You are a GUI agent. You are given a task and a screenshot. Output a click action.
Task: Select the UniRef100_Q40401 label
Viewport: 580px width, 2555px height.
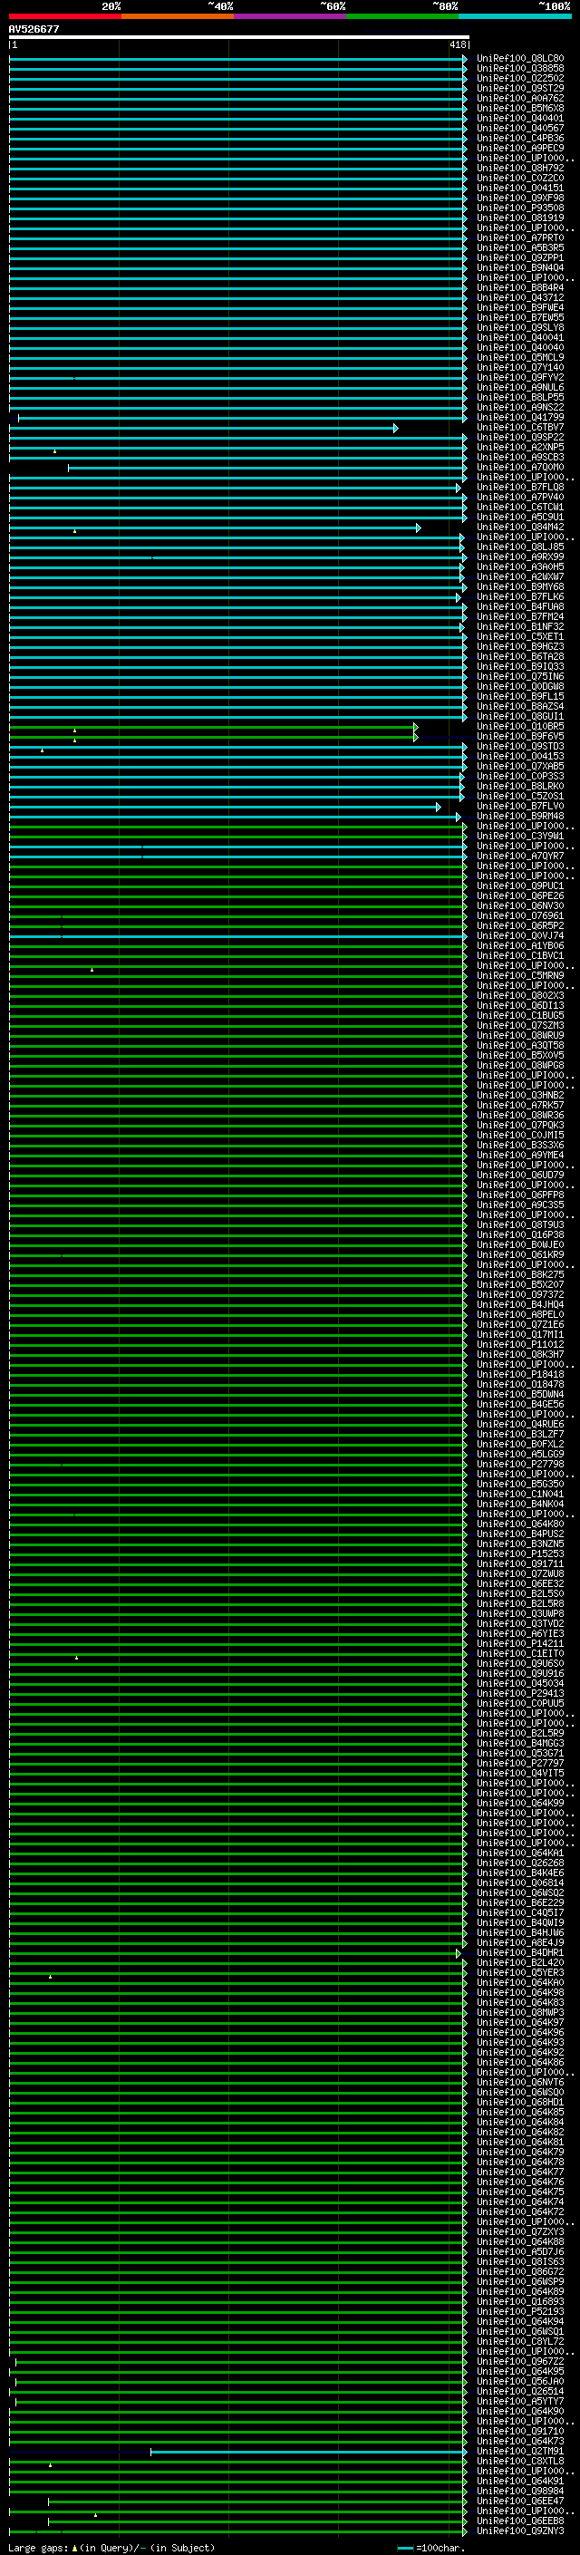click(x=519, y=118)
